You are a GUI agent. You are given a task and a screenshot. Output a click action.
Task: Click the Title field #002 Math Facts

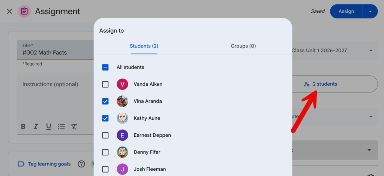tap(55, 50)
